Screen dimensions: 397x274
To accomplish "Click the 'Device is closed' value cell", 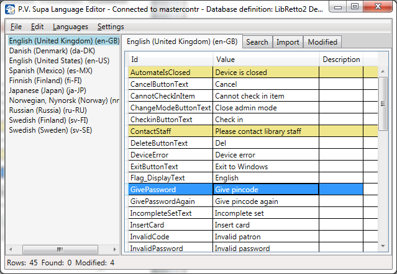I will [x=265, y=73].
